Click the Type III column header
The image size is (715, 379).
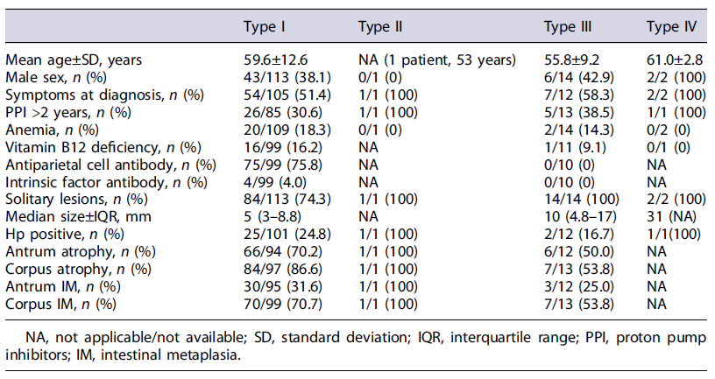pyautogui.click(x=568, y=26)
